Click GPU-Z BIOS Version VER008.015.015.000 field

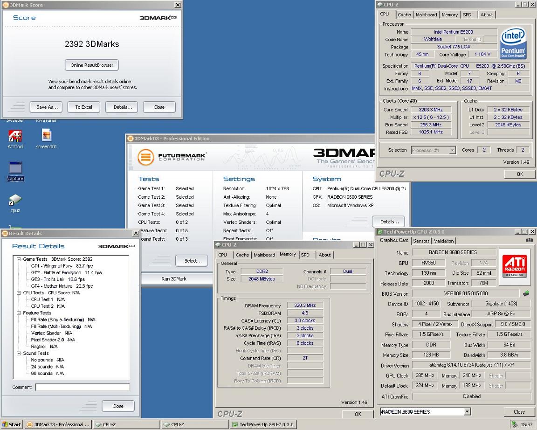pyautogui.click(x=465, y=293)
